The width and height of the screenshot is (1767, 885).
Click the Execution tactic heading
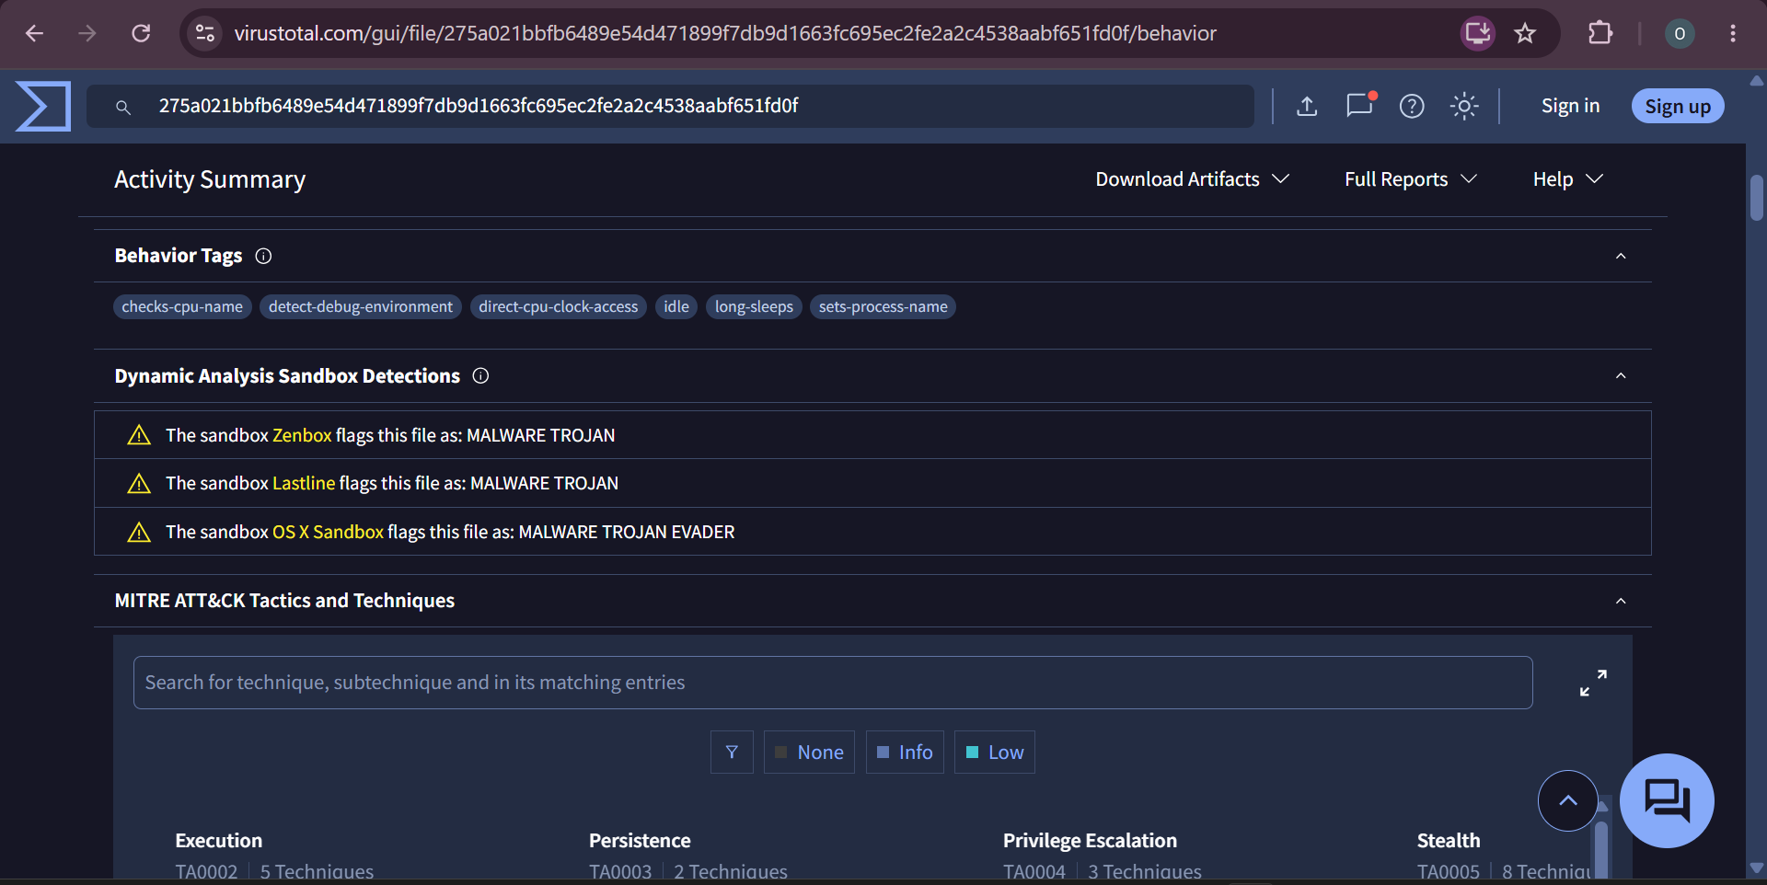[219, 840]
